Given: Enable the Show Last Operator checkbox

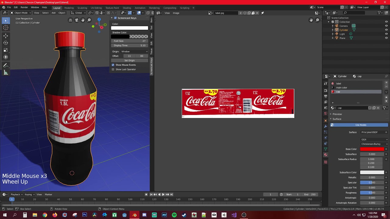Looking at the screenshot, I should (x=113, y=69).
